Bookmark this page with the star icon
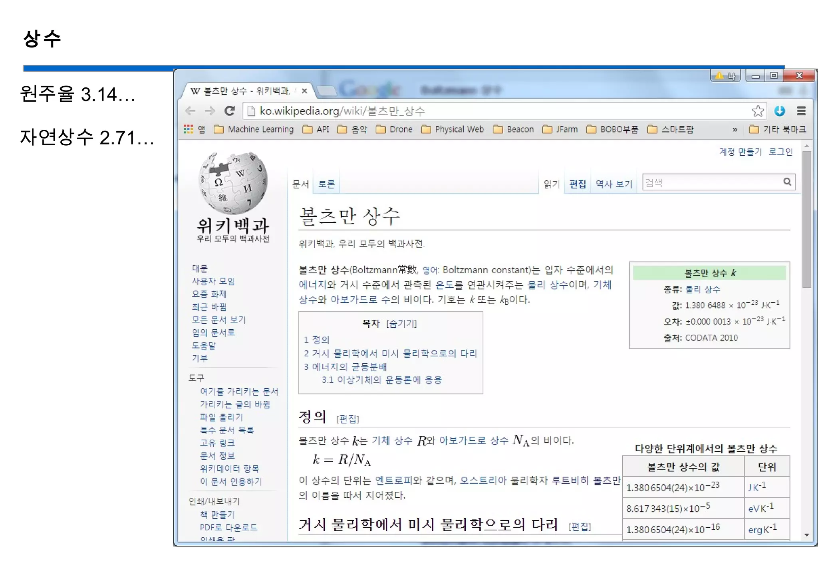 (758, 111)
